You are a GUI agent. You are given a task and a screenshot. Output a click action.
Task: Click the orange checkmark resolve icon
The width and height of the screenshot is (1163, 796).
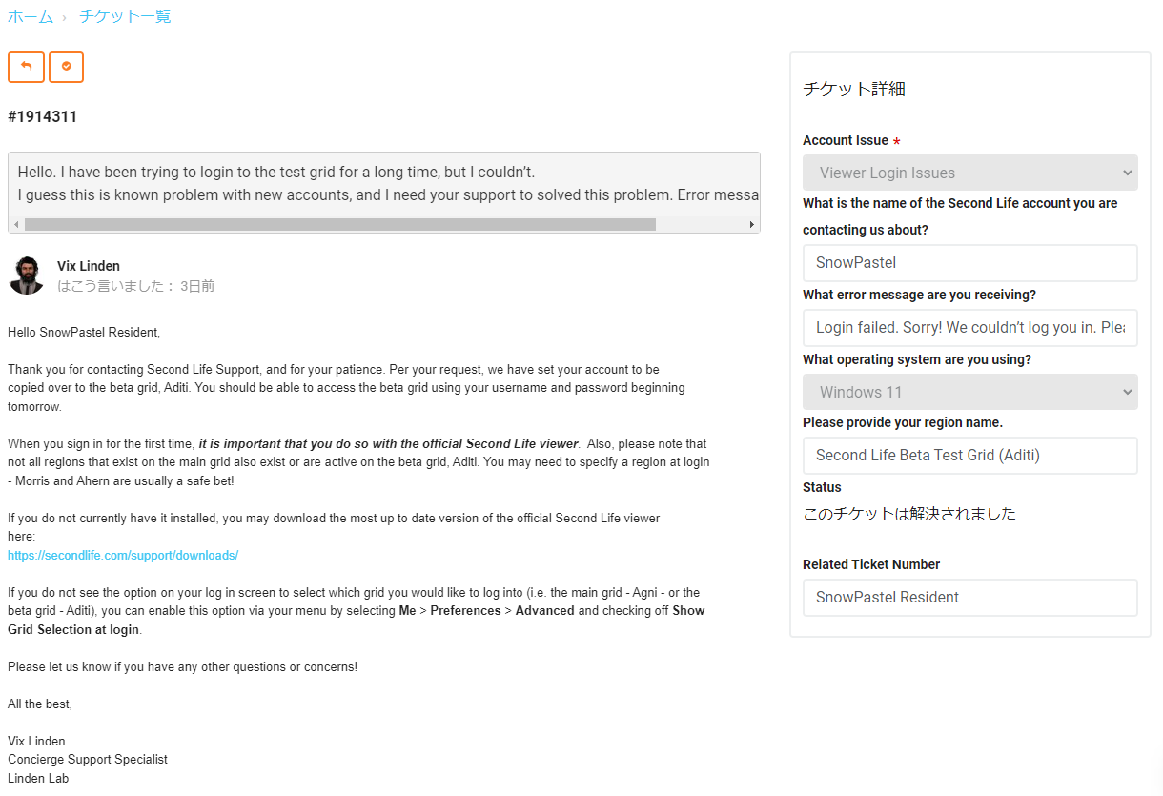coord(66,67)
